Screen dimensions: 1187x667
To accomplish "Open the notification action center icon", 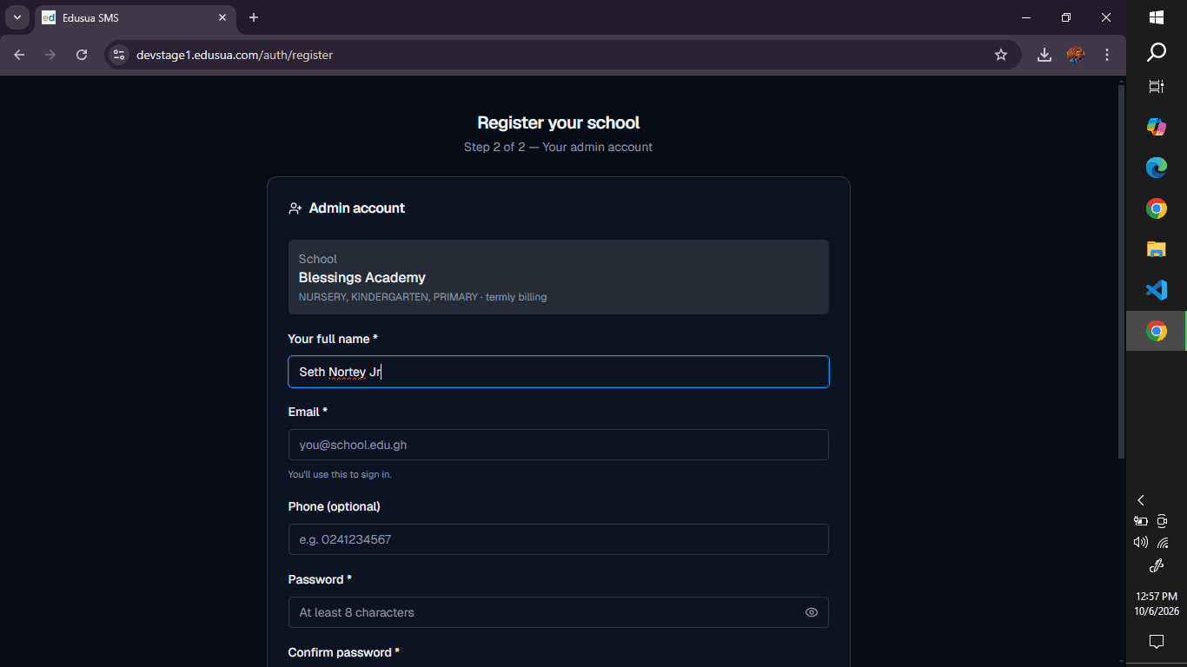I will click(1157, 642).
